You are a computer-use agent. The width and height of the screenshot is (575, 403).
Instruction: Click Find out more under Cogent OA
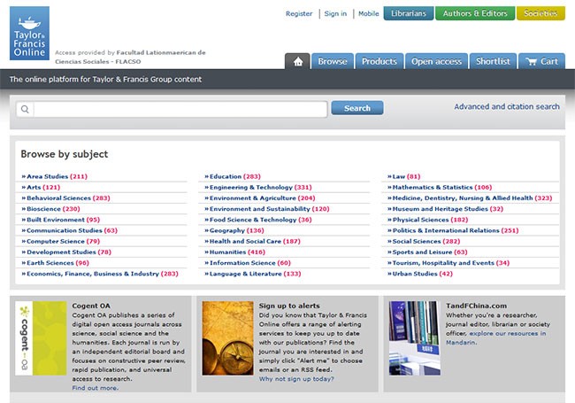(x=96, y=388)
